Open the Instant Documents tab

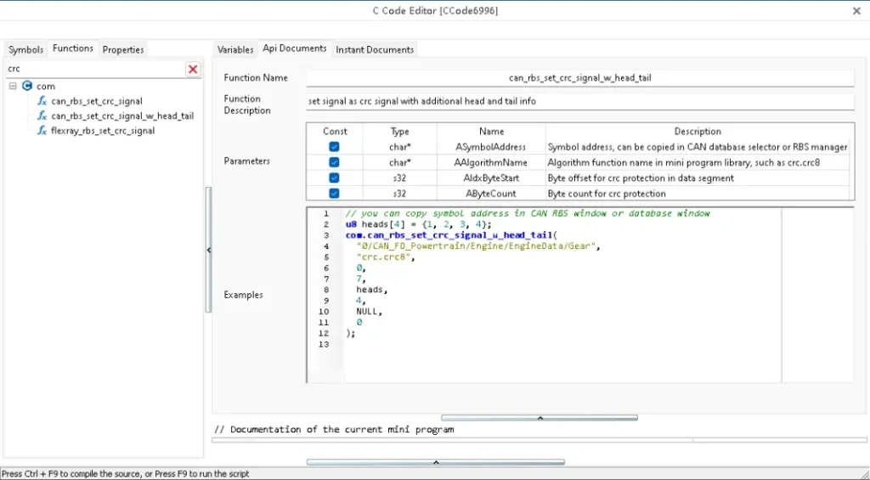tap(375, 49)
